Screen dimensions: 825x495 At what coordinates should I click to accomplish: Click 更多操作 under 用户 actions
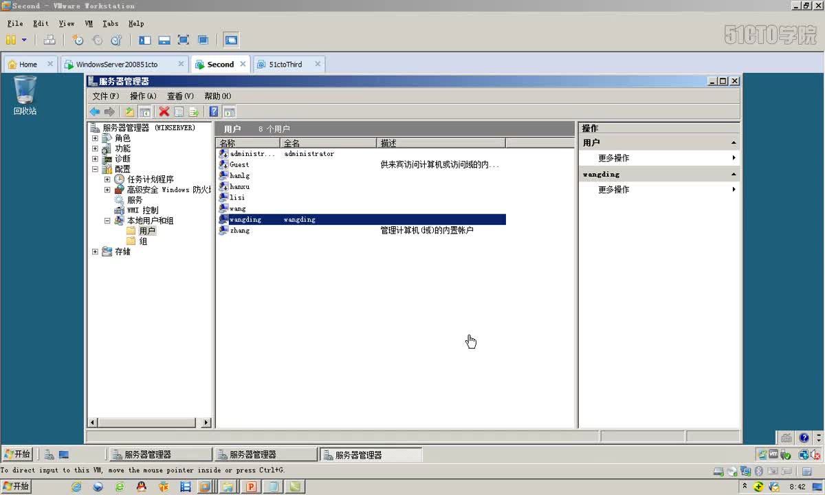pos(613,158)
